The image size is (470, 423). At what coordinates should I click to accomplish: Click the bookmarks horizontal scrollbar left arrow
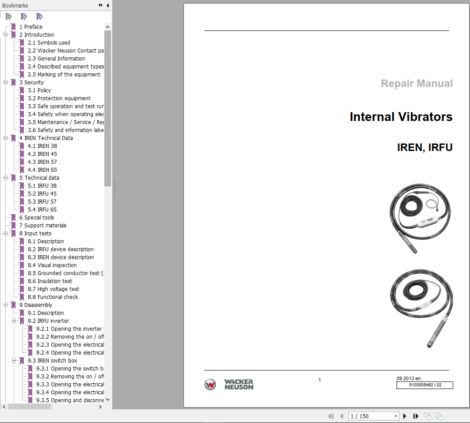4,407
